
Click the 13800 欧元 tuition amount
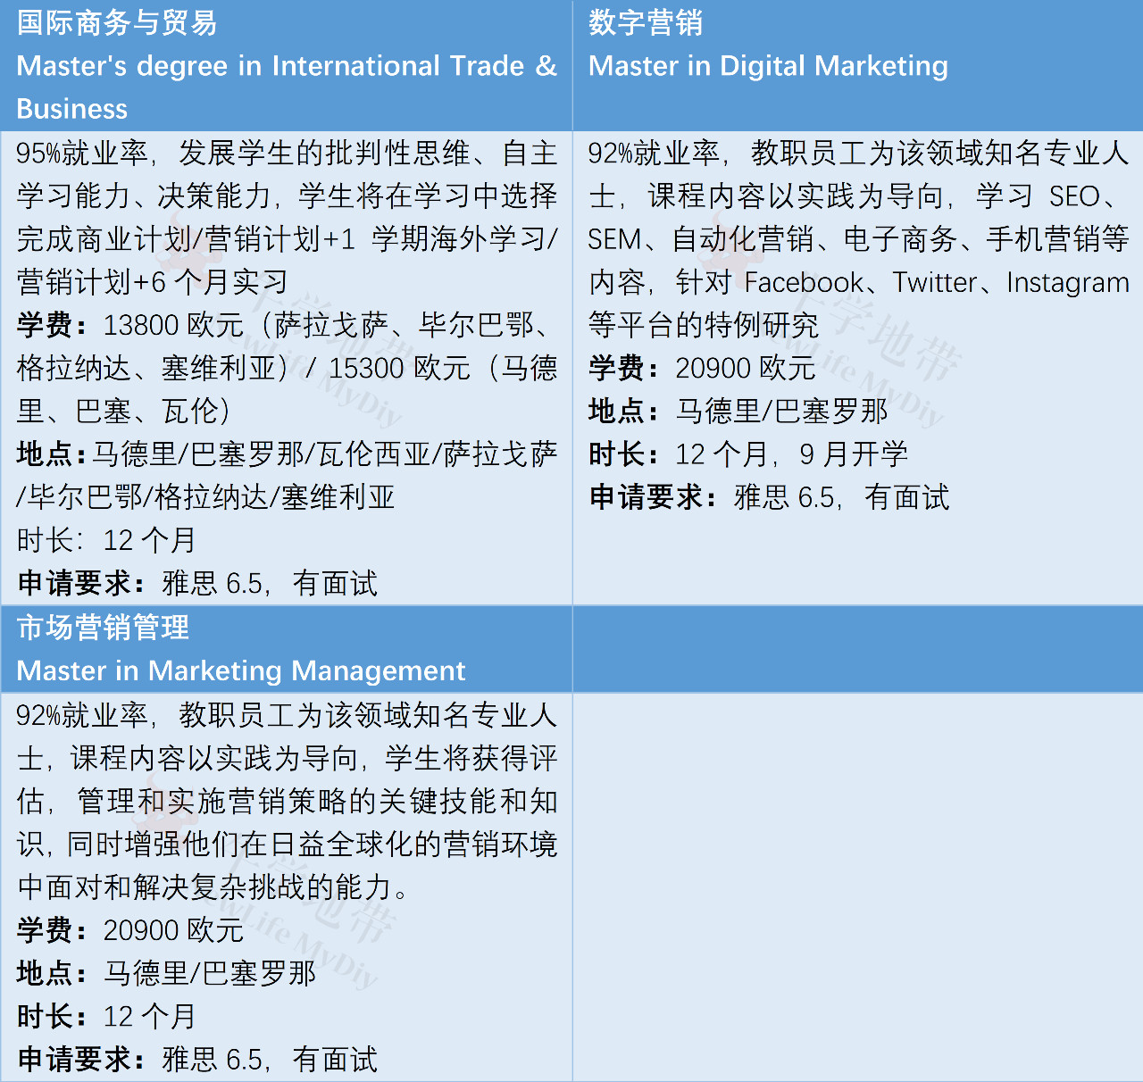(173, 325)
